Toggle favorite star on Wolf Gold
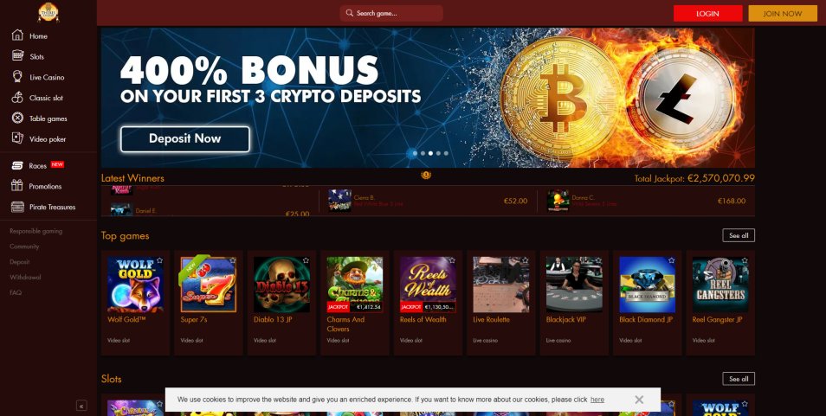 click(x=159, y=260)
